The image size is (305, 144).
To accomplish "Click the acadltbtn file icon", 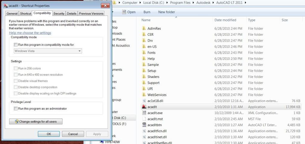I will 144,125.
